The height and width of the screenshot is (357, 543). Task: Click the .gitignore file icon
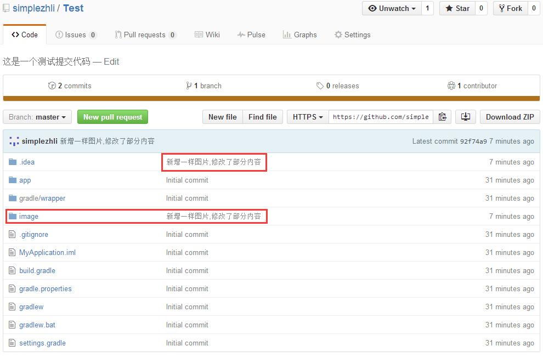point(12,234)
